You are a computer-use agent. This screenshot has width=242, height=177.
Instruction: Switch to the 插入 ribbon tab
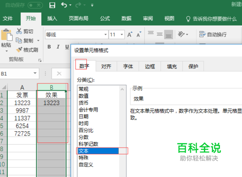52,18
